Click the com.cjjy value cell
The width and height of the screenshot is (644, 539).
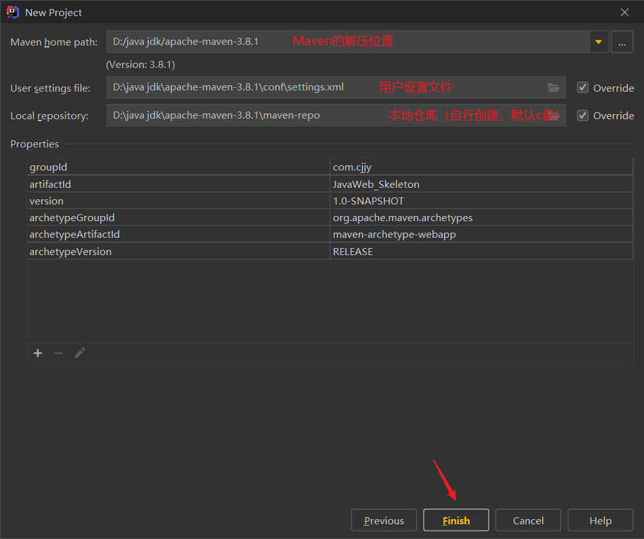point(481,167)
